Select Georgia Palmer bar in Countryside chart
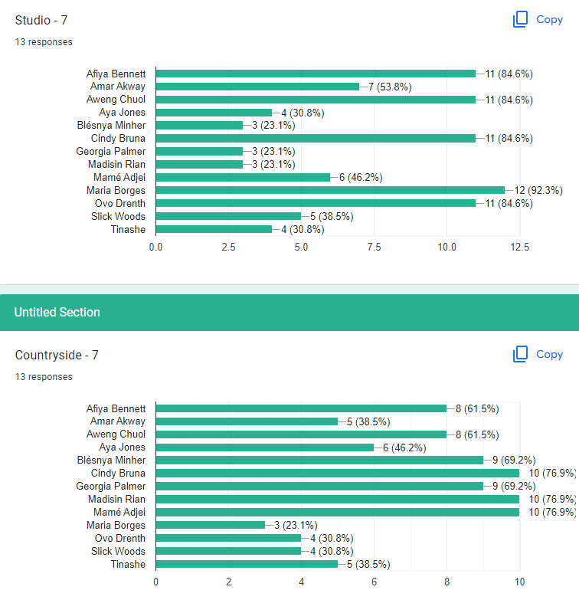This screenshot has width=579, height=613. tap(319, 487)
